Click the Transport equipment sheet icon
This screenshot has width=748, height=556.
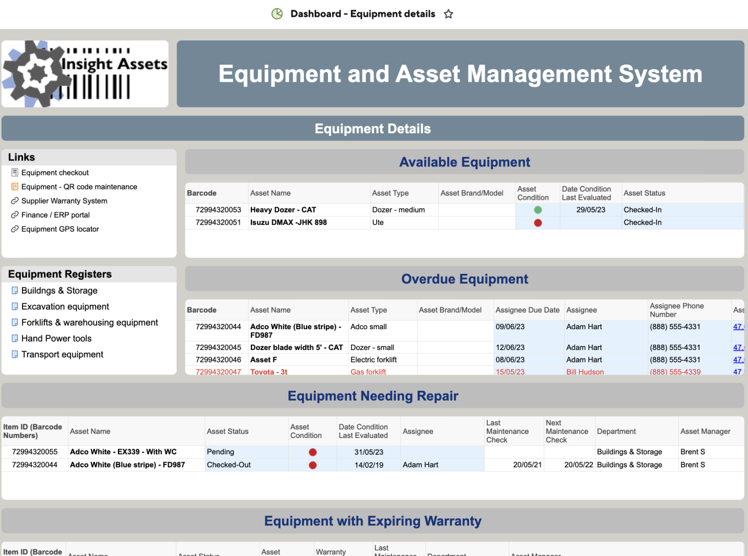pos(14,354)
